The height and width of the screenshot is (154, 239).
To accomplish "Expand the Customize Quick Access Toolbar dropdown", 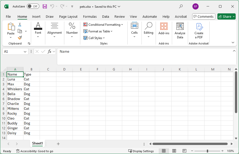I will 72,6.
